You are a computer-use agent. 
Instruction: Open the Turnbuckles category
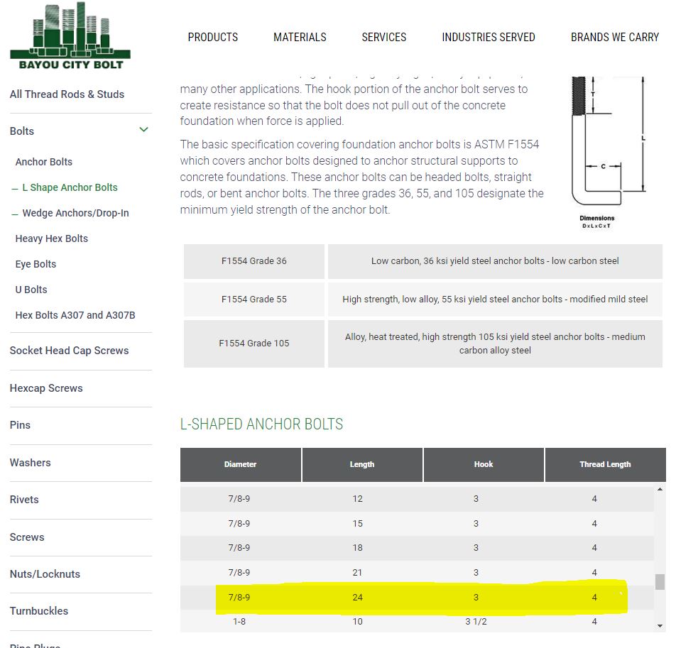39,611
